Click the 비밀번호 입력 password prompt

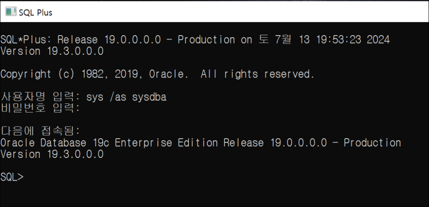(40, 109)
